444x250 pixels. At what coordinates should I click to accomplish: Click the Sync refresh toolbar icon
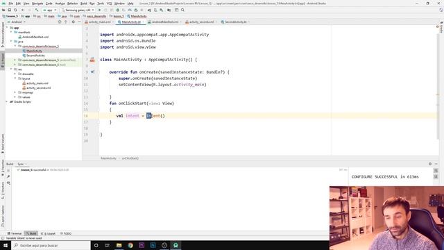pyautogui.click(x=15, y=10)
